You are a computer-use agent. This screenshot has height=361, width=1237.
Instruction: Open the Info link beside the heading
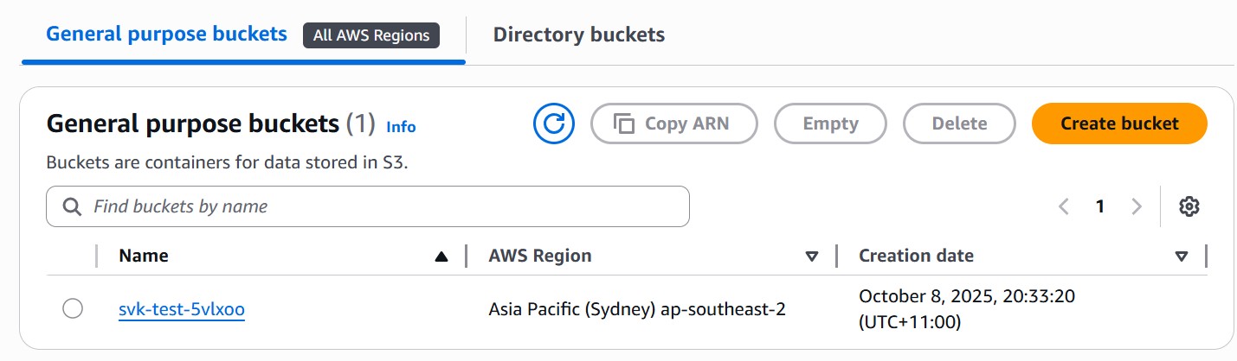401,127
